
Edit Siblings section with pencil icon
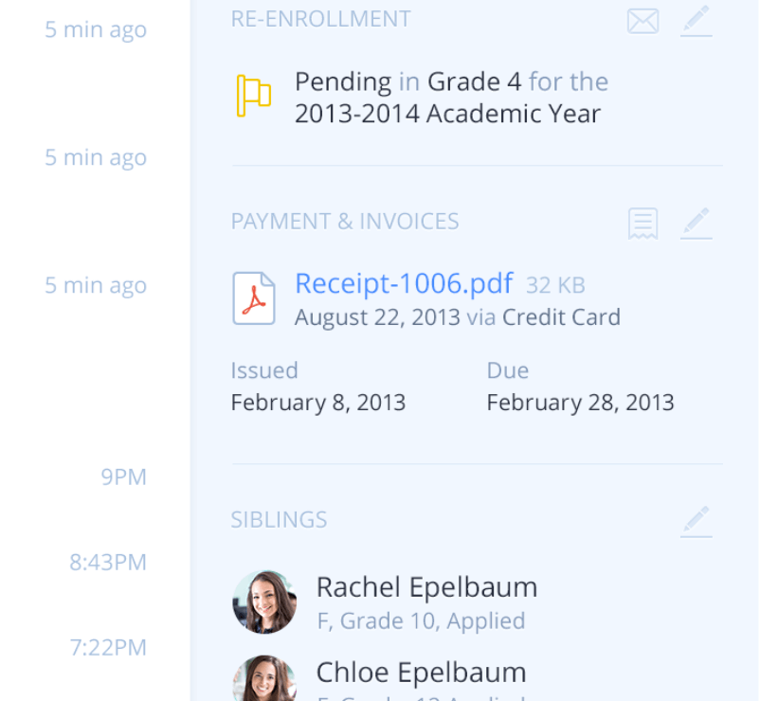point(696,522)
